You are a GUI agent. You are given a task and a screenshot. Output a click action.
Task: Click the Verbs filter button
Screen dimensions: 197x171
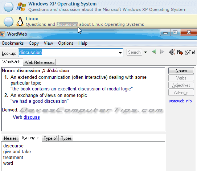(181, 78)
